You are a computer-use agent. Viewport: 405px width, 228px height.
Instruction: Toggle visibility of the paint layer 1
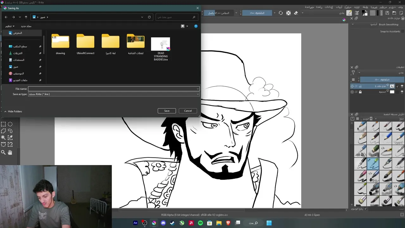click(x=402, y=86)
